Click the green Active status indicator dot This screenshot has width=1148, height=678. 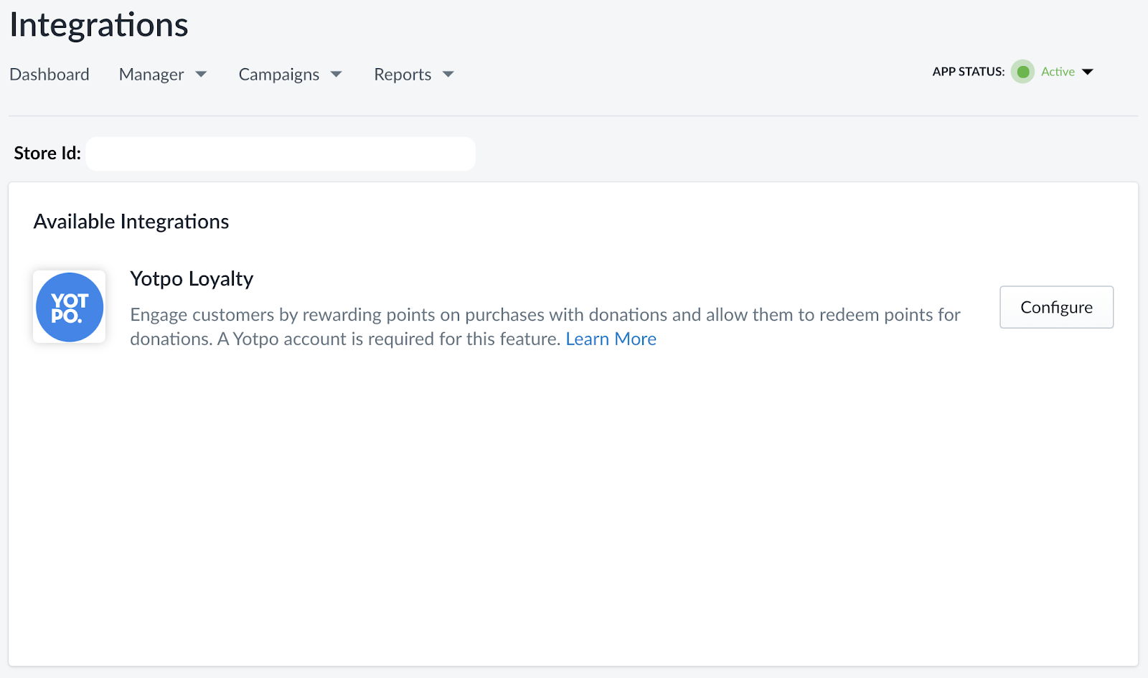(1022, 72)
